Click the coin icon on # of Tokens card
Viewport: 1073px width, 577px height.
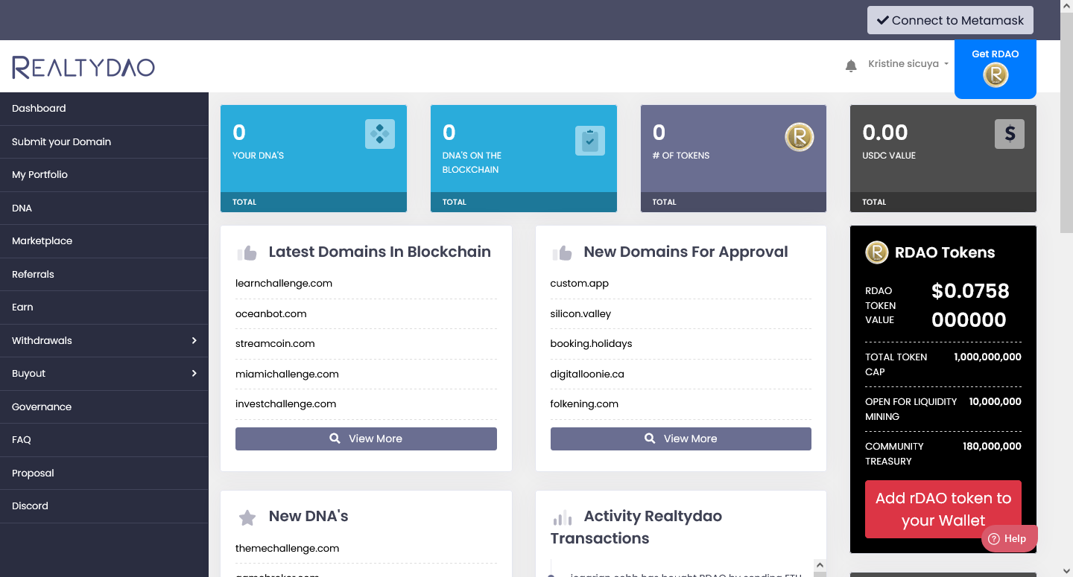coord(800,137)
